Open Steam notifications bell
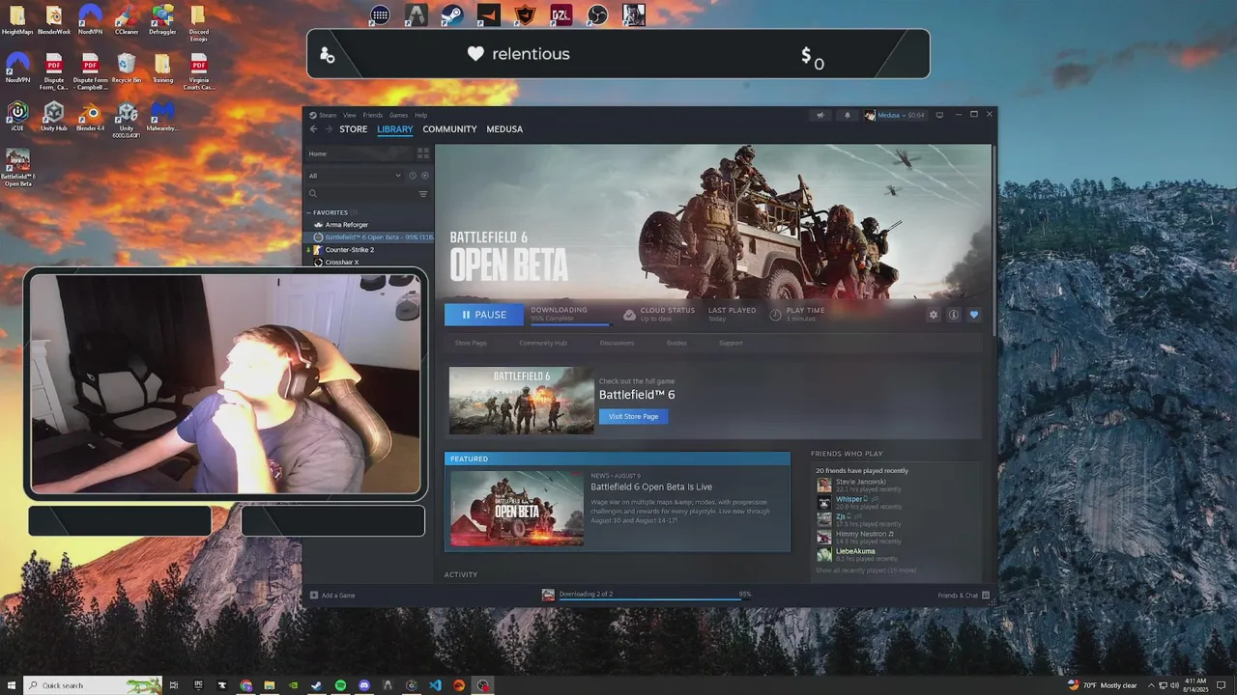 [848, 115]
